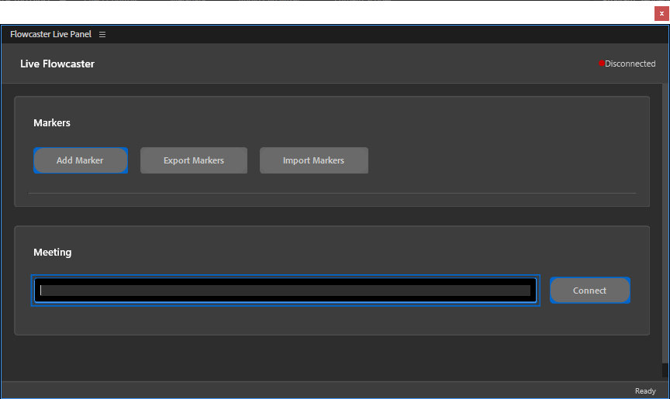Image resolution: width=670 pixels, height=399 pixels.
Task: Click the Live Flowcaster header title
Action: (57, 64)
